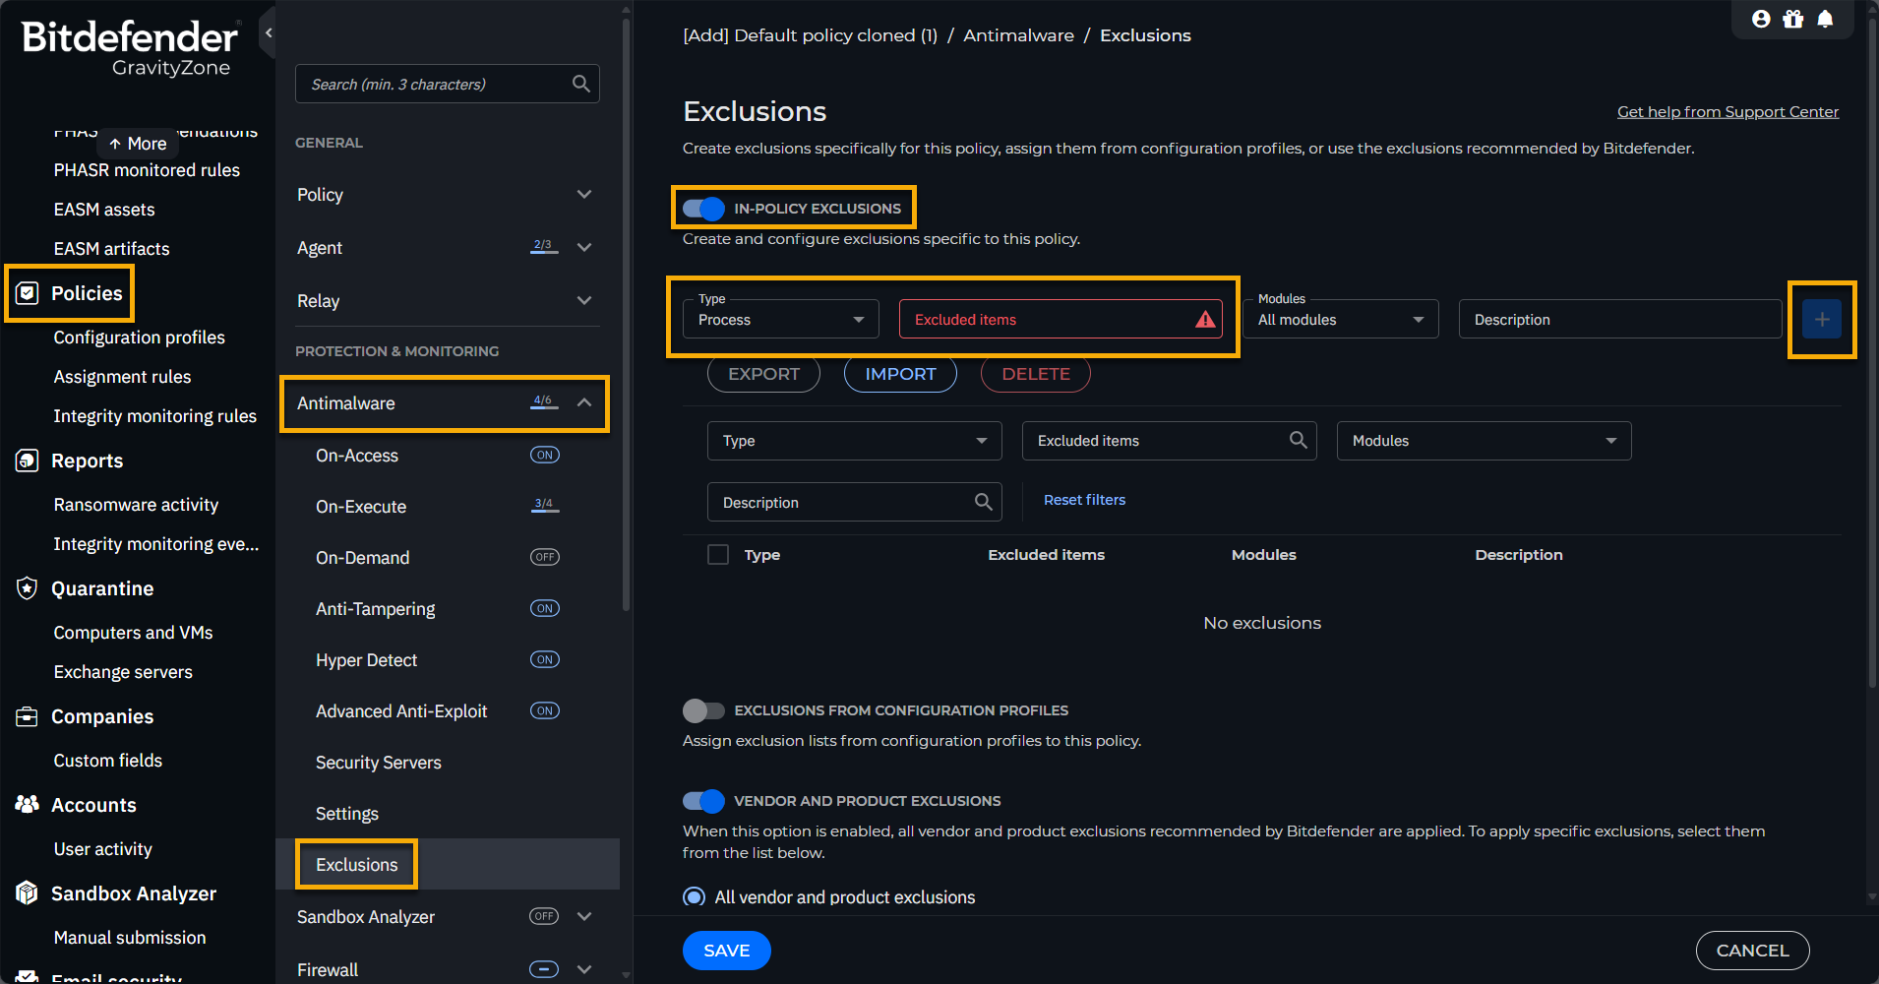Open the Type dropdown showing Process
Viewport: 1879px width, 984px height.
781,320
